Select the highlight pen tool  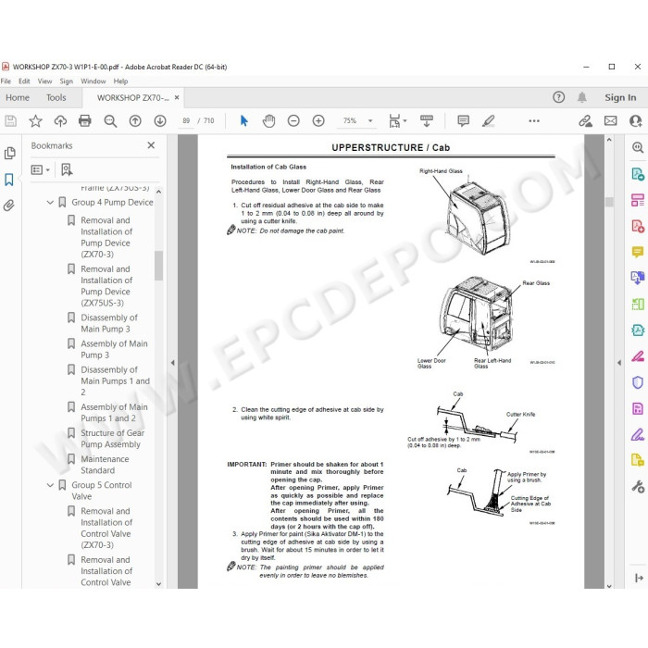click(489, 120)
